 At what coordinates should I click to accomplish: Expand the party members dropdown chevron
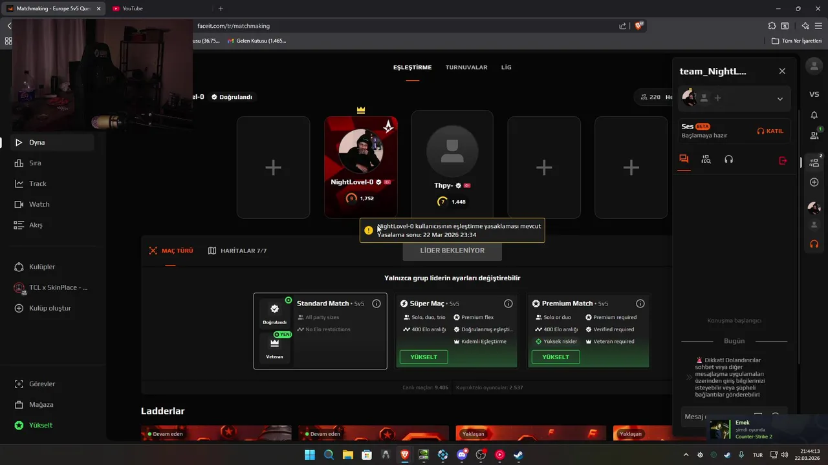[779, 99]
